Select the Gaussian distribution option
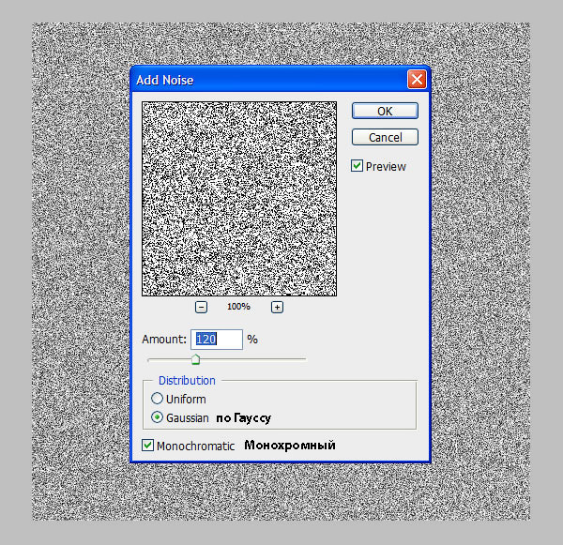This screenshot has height=545, width=563. click(x=157, y=417)
